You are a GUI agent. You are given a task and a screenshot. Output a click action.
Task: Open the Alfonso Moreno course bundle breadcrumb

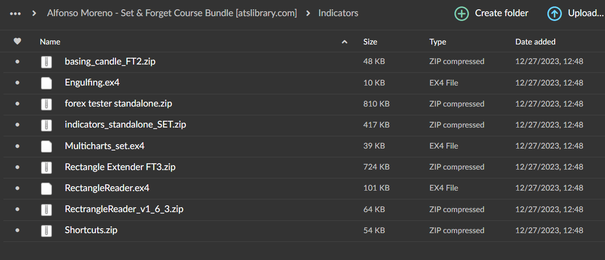click(x=172, y=13)
